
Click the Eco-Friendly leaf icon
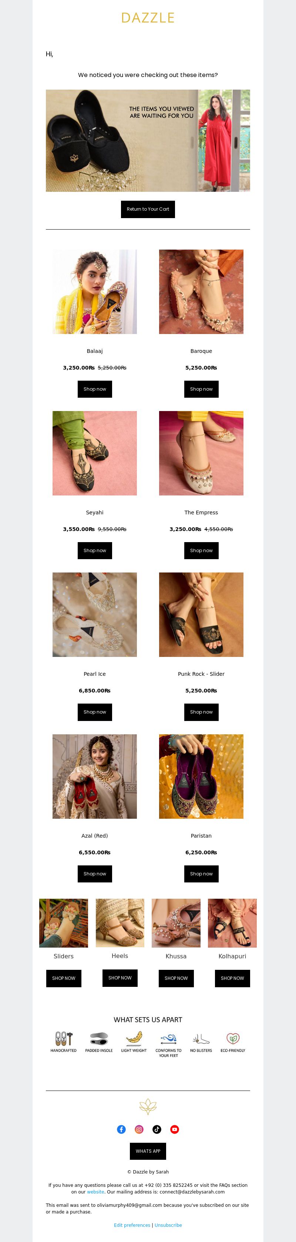click(x=233, y=1038)
